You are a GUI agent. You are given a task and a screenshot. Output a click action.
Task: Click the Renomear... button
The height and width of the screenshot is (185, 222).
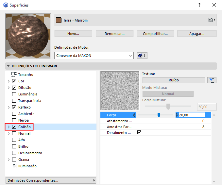click(x=114, y=34)
